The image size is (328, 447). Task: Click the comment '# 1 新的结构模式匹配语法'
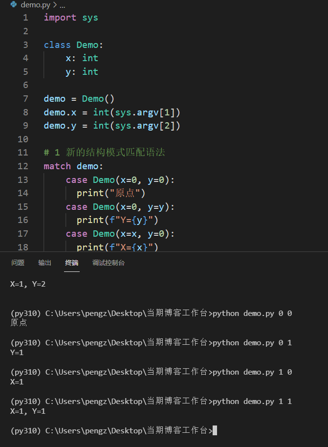[104, 152]
